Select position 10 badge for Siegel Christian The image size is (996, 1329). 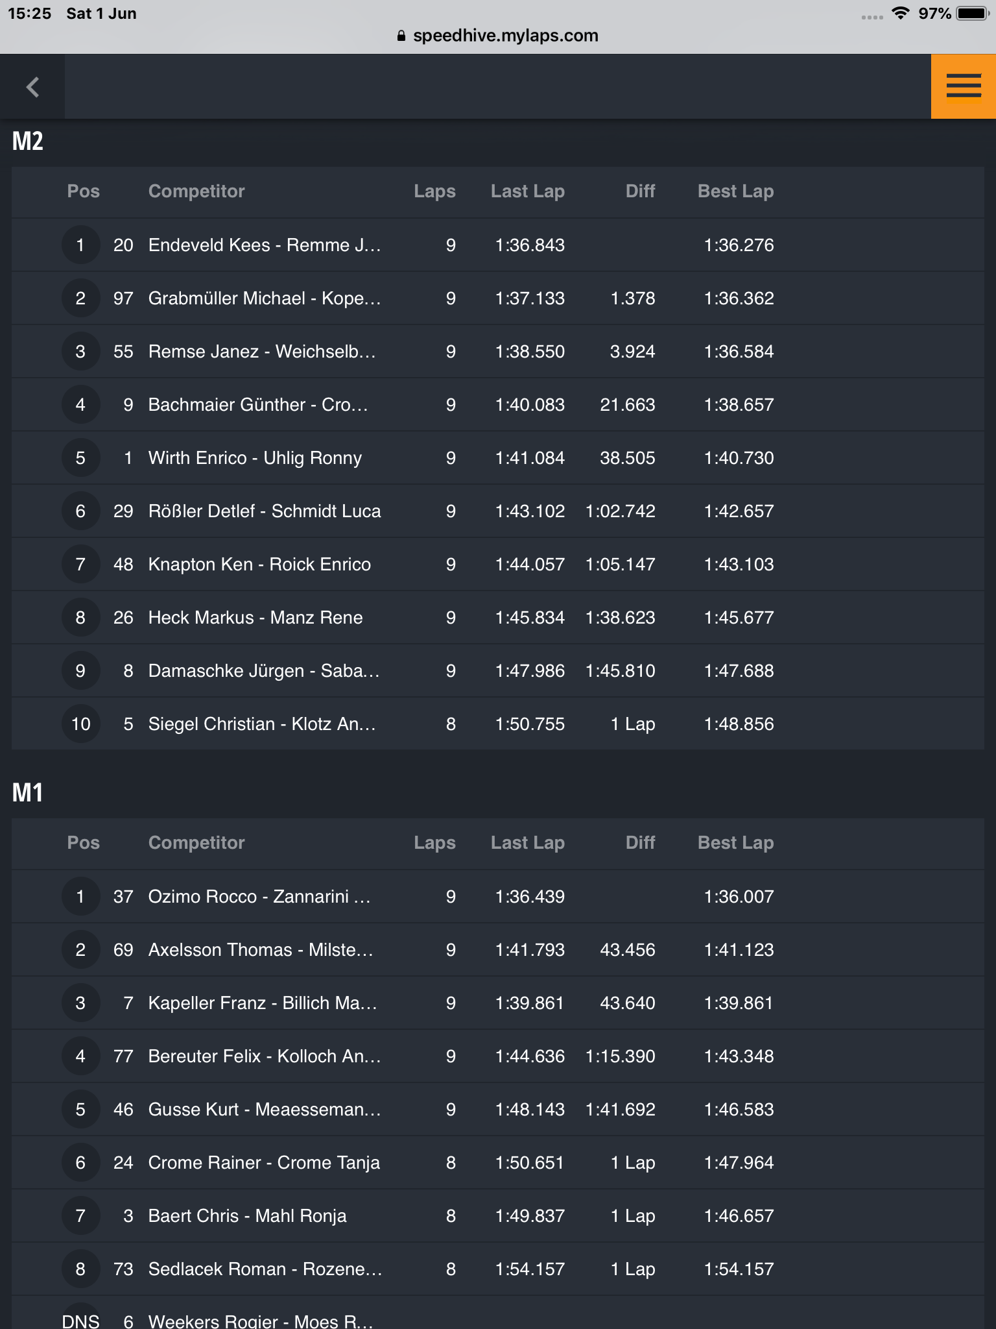point(80,724)
